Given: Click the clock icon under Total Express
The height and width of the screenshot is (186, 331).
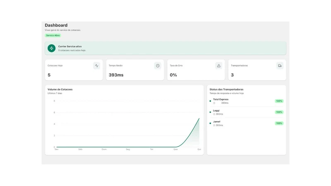Looking at the screenshot, I should (x=214, y=103).
